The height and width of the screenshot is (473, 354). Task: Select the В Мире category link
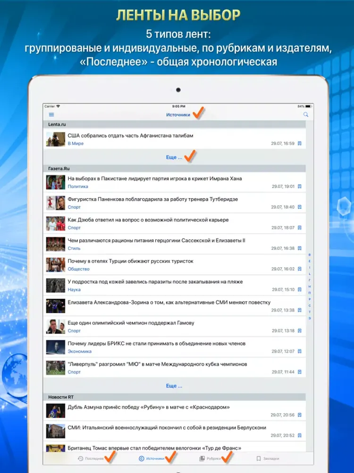[76, 144]
